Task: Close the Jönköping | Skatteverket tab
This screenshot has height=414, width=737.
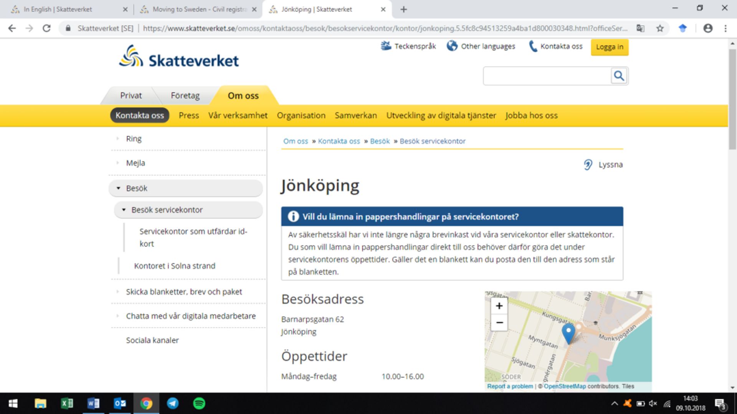Action: pyautogui.click(x=383, y=9)
